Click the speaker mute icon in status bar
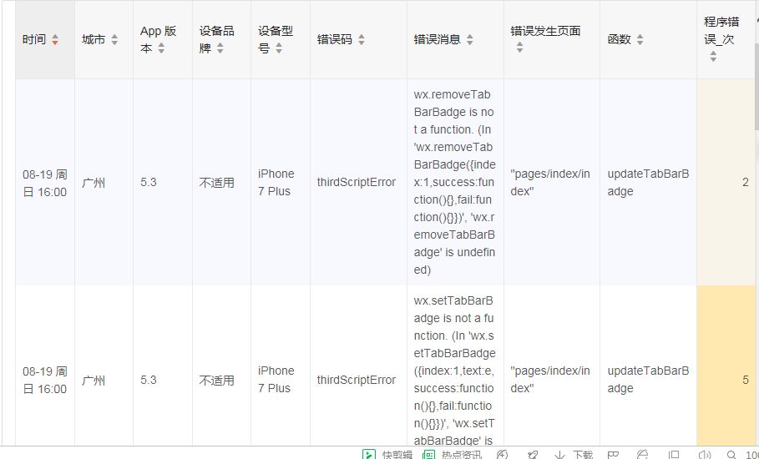 pos(705,454)
